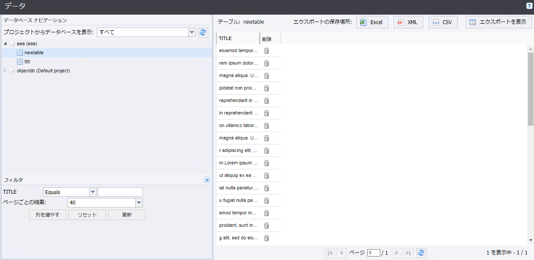Screen dimensions: 534x260
Task: Refresh the table with pager reload icon
Action: tap(421, 253)
